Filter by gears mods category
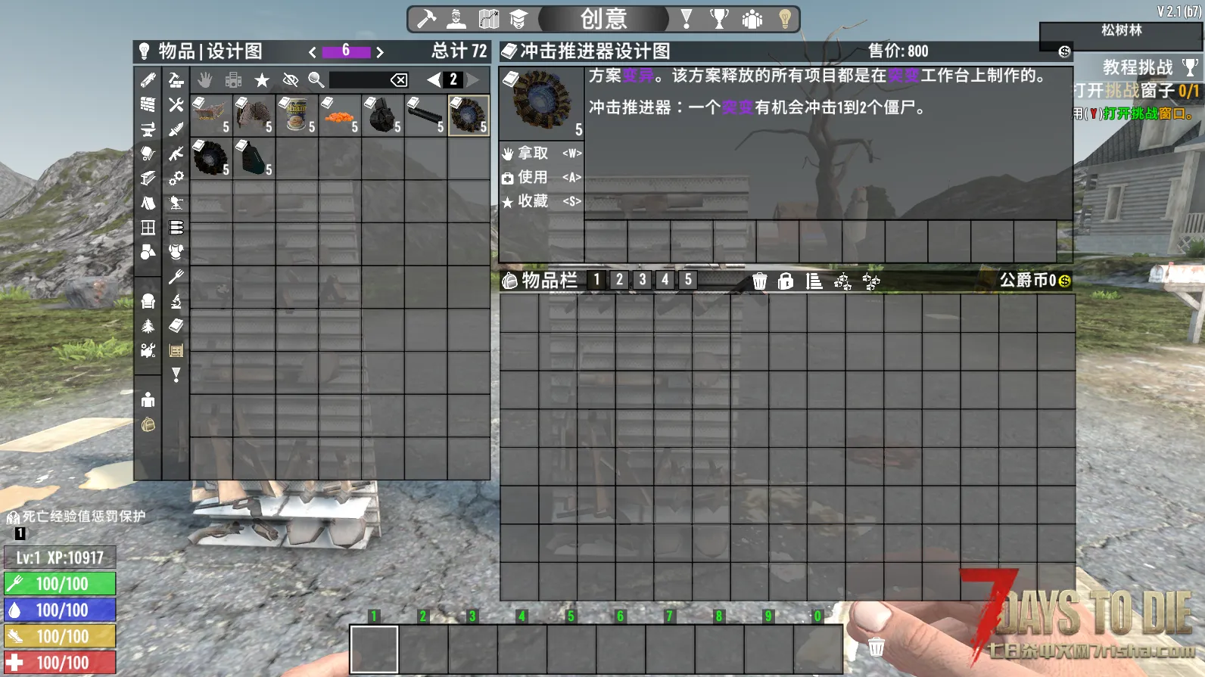The height and width of the screenshot is (677, 1205). pyautogui.click(x=176, y=179)
